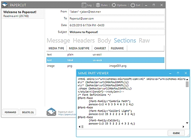The width and height of the screenshot is (191, 138).
Task: Click the Papercut logo in title bar
Action: coord(5,5)
